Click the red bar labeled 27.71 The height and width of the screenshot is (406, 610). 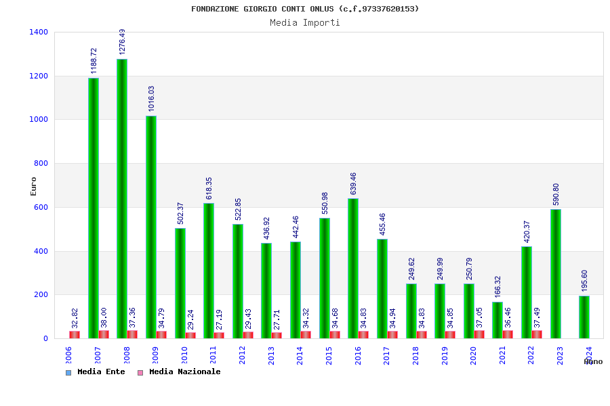[277, 336]
